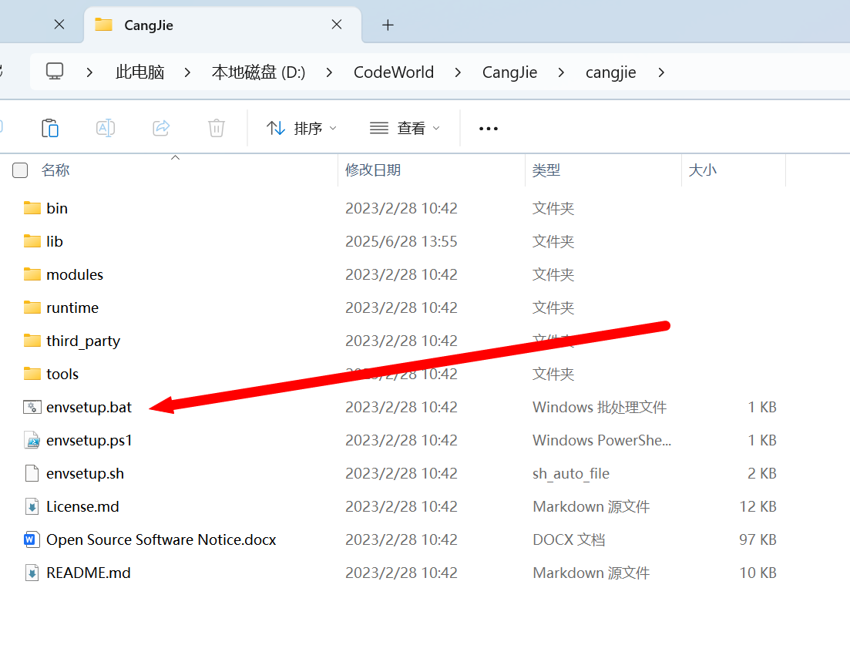
Task: Select the envsetup.bat file
Action: [x=89, y=407]
